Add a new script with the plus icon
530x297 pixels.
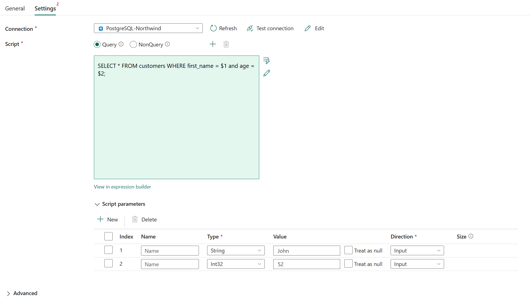pyautogui.click(x=213, y=44)
